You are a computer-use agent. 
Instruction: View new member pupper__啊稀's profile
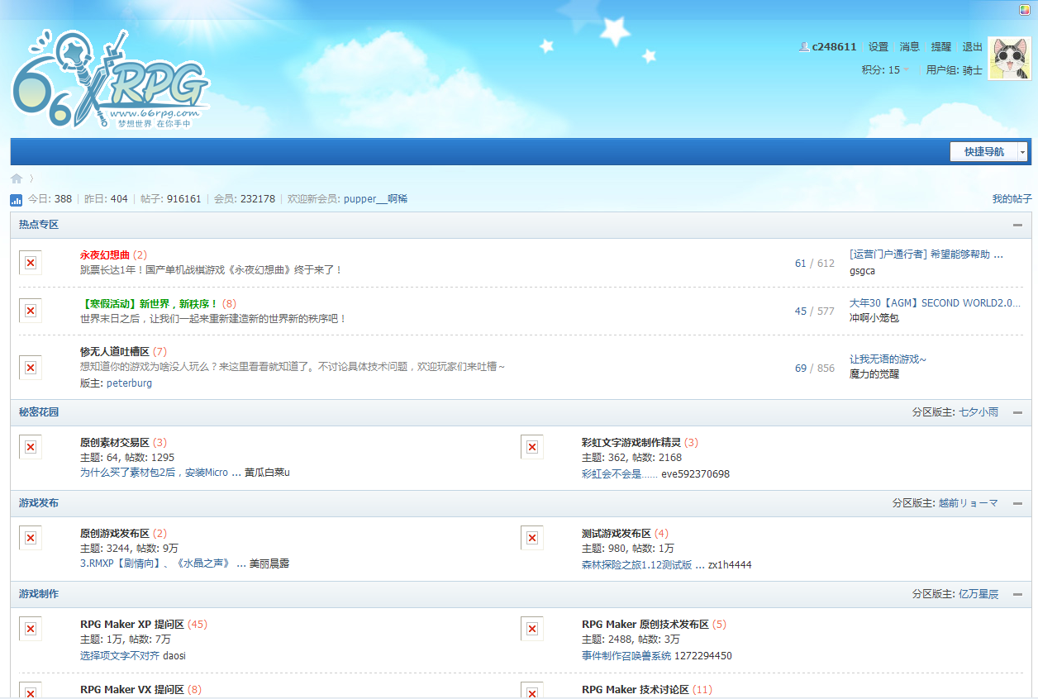click(x=376, y=199)
